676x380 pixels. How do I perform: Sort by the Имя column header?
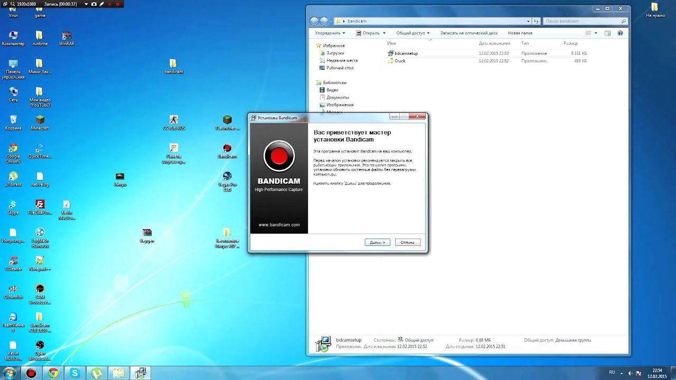point(391,43)
